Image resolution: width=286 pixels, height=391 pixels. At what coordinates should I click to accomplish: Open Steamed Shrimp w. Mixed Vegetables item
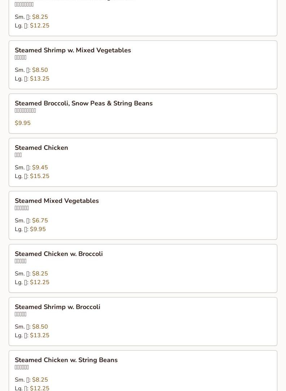73,50
